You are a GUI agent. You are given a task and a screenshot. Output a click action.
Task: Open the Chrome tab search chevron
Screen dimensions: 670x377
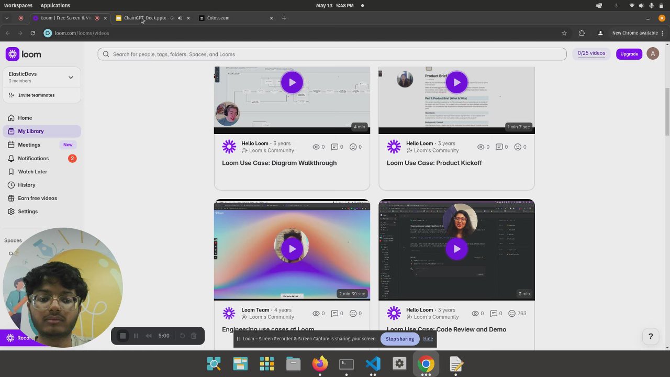(x=7, y=18)
